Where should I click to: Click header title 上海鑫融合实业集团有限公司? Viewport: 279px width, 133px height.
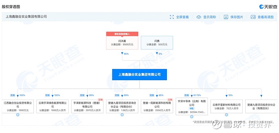[x=26, y=17]
